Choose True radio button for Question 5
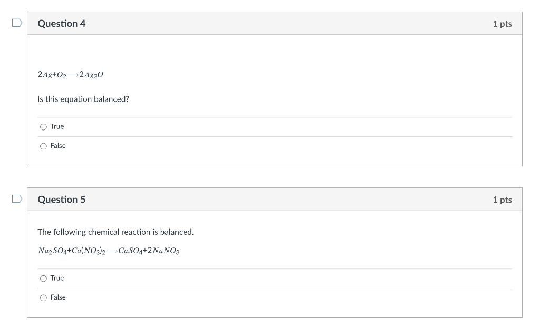This screenshot has height=329, width=540. pyautogui.click(x=43, y=278)
